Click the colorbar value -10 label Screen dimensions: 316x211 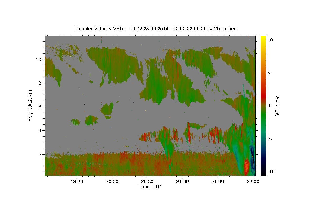[271, 171]
